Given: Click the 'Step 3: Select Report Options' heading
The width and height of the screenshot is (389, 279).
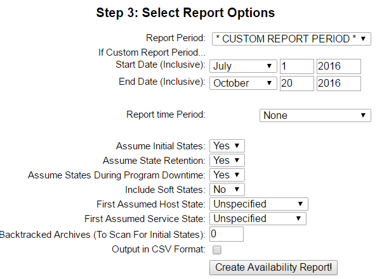Looking at the screenshot, I should pos(185,13).
